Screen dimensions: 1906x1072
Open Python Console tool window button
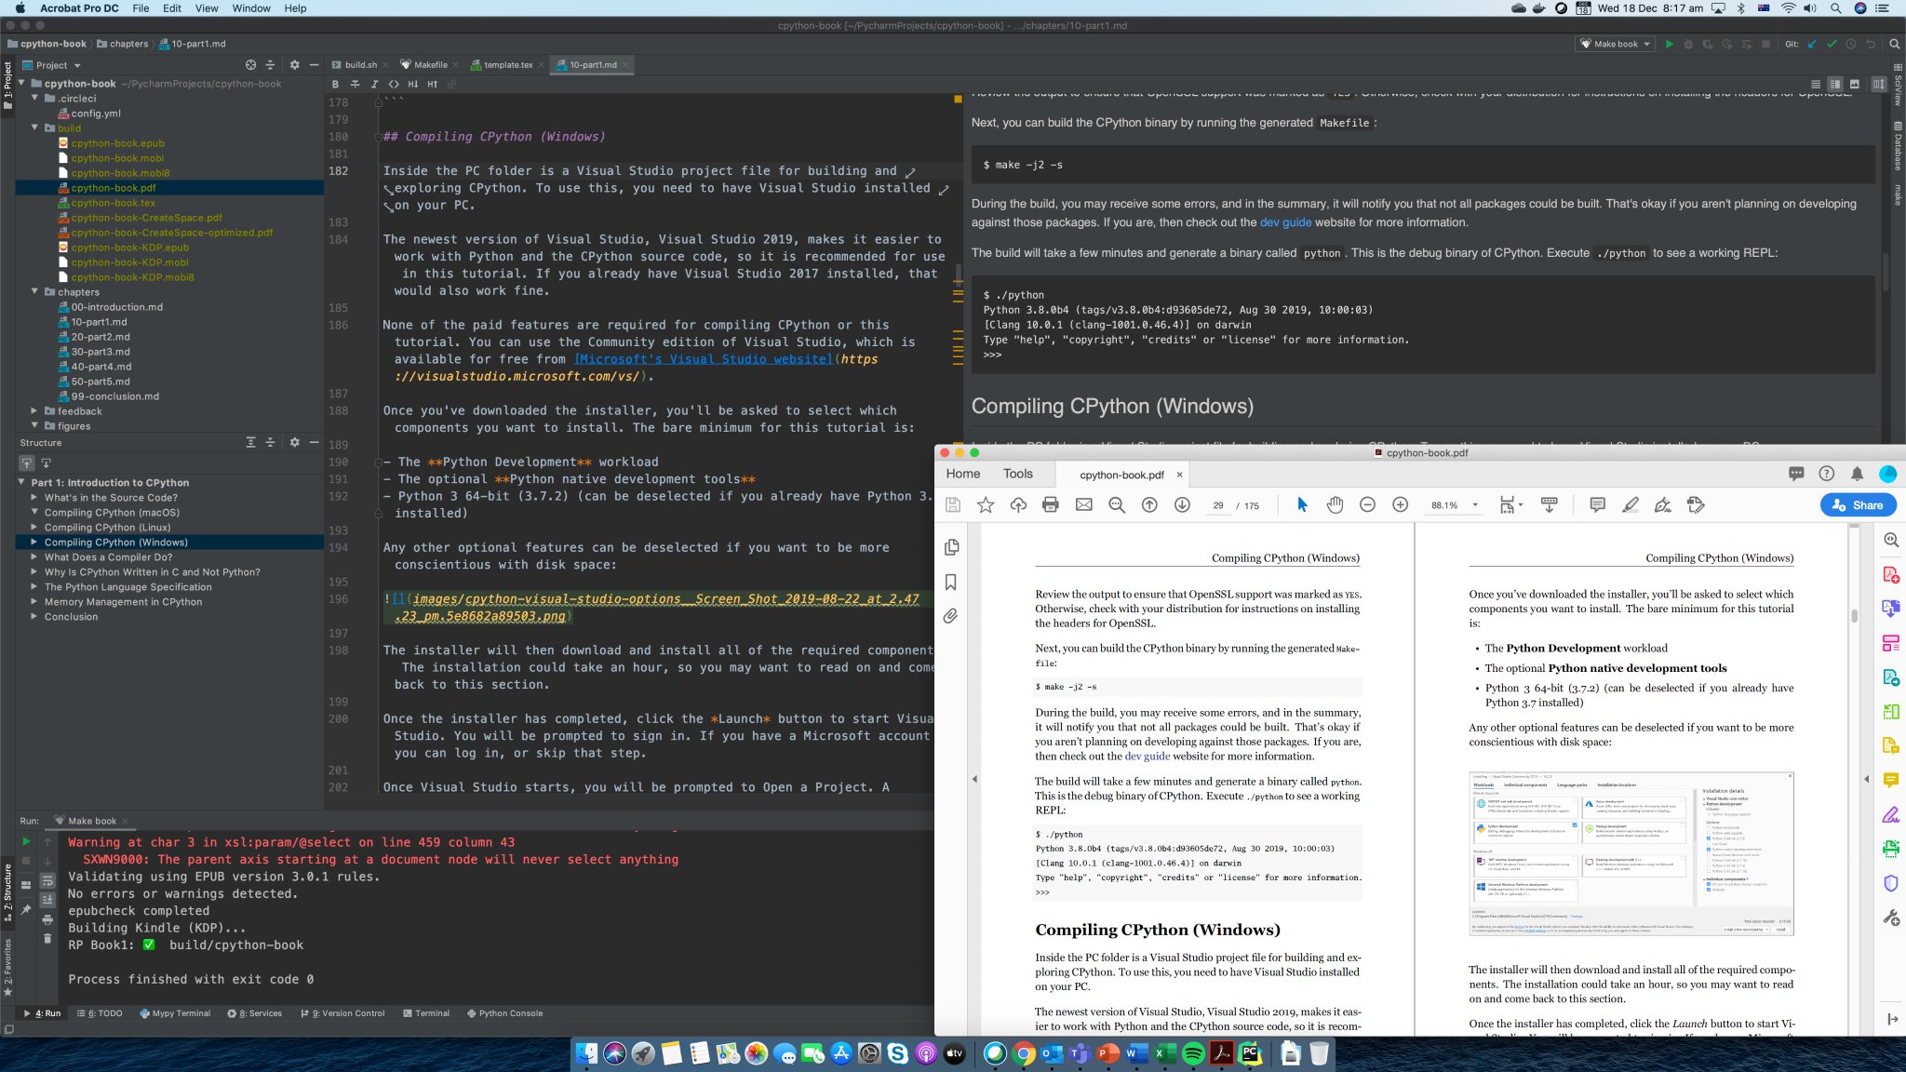pyautogui.click(x=504, y=1013)
